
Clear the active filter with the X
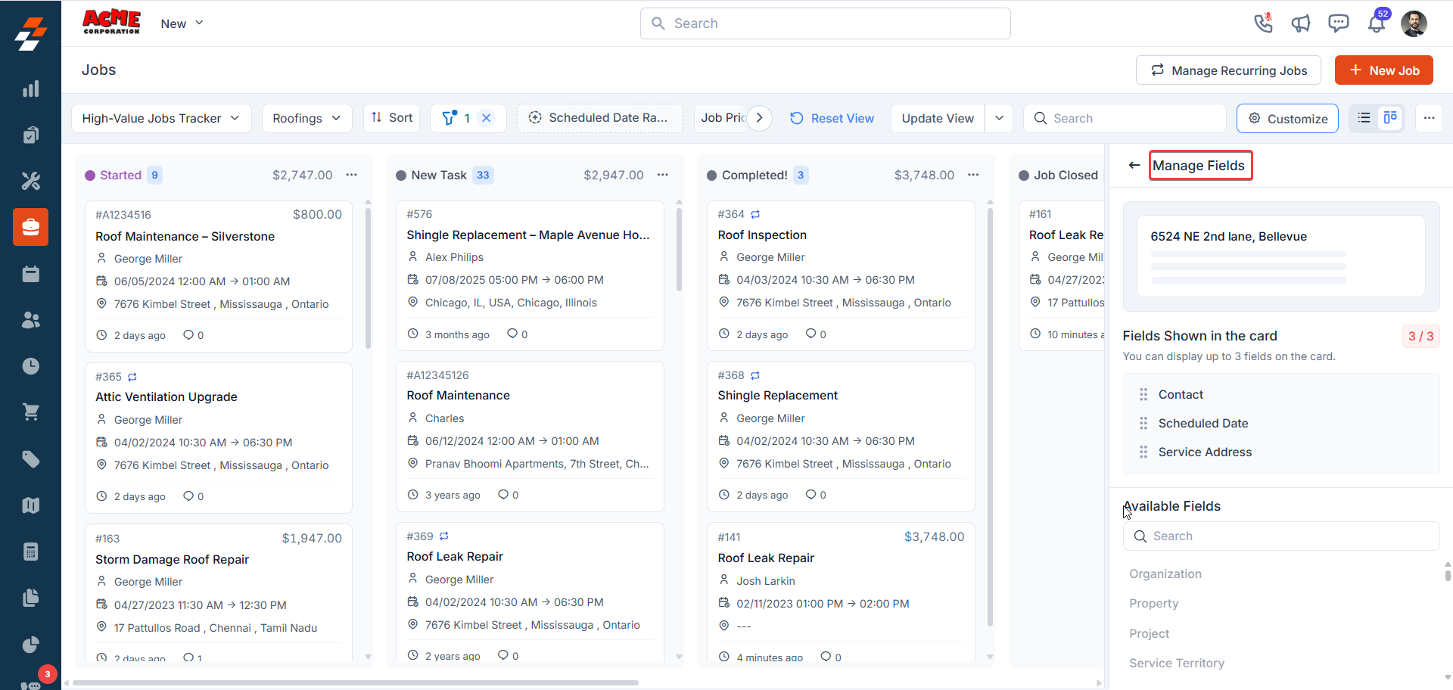click(487, 118)
